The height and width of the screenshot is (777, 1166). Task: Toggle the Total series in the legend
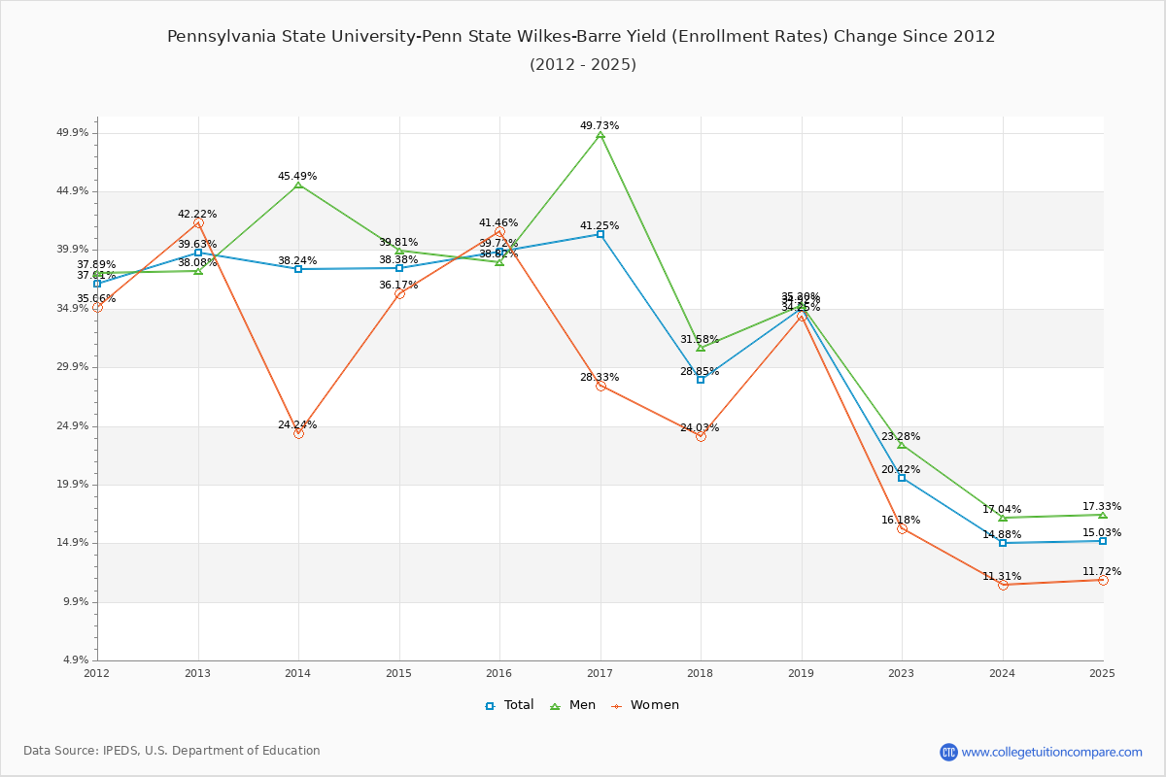click(509, 705)
